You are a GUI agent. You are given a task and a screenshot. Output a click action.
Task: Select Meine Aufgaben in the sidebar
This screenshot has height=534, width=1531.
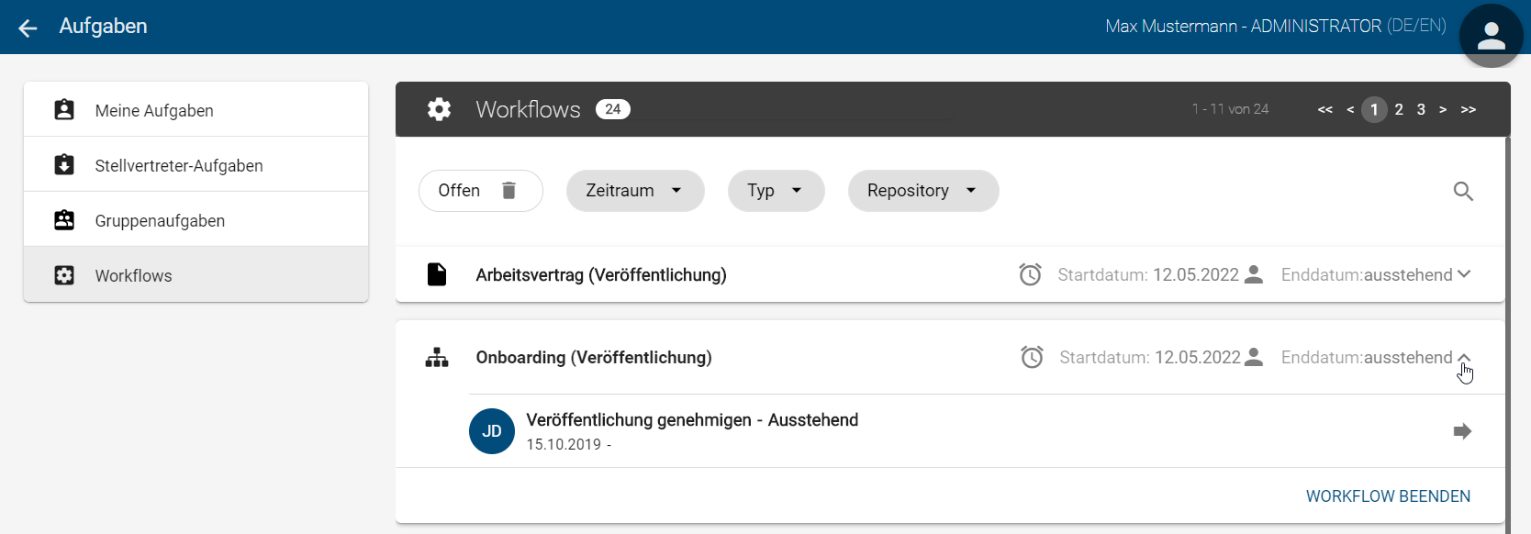click(153, 109)
